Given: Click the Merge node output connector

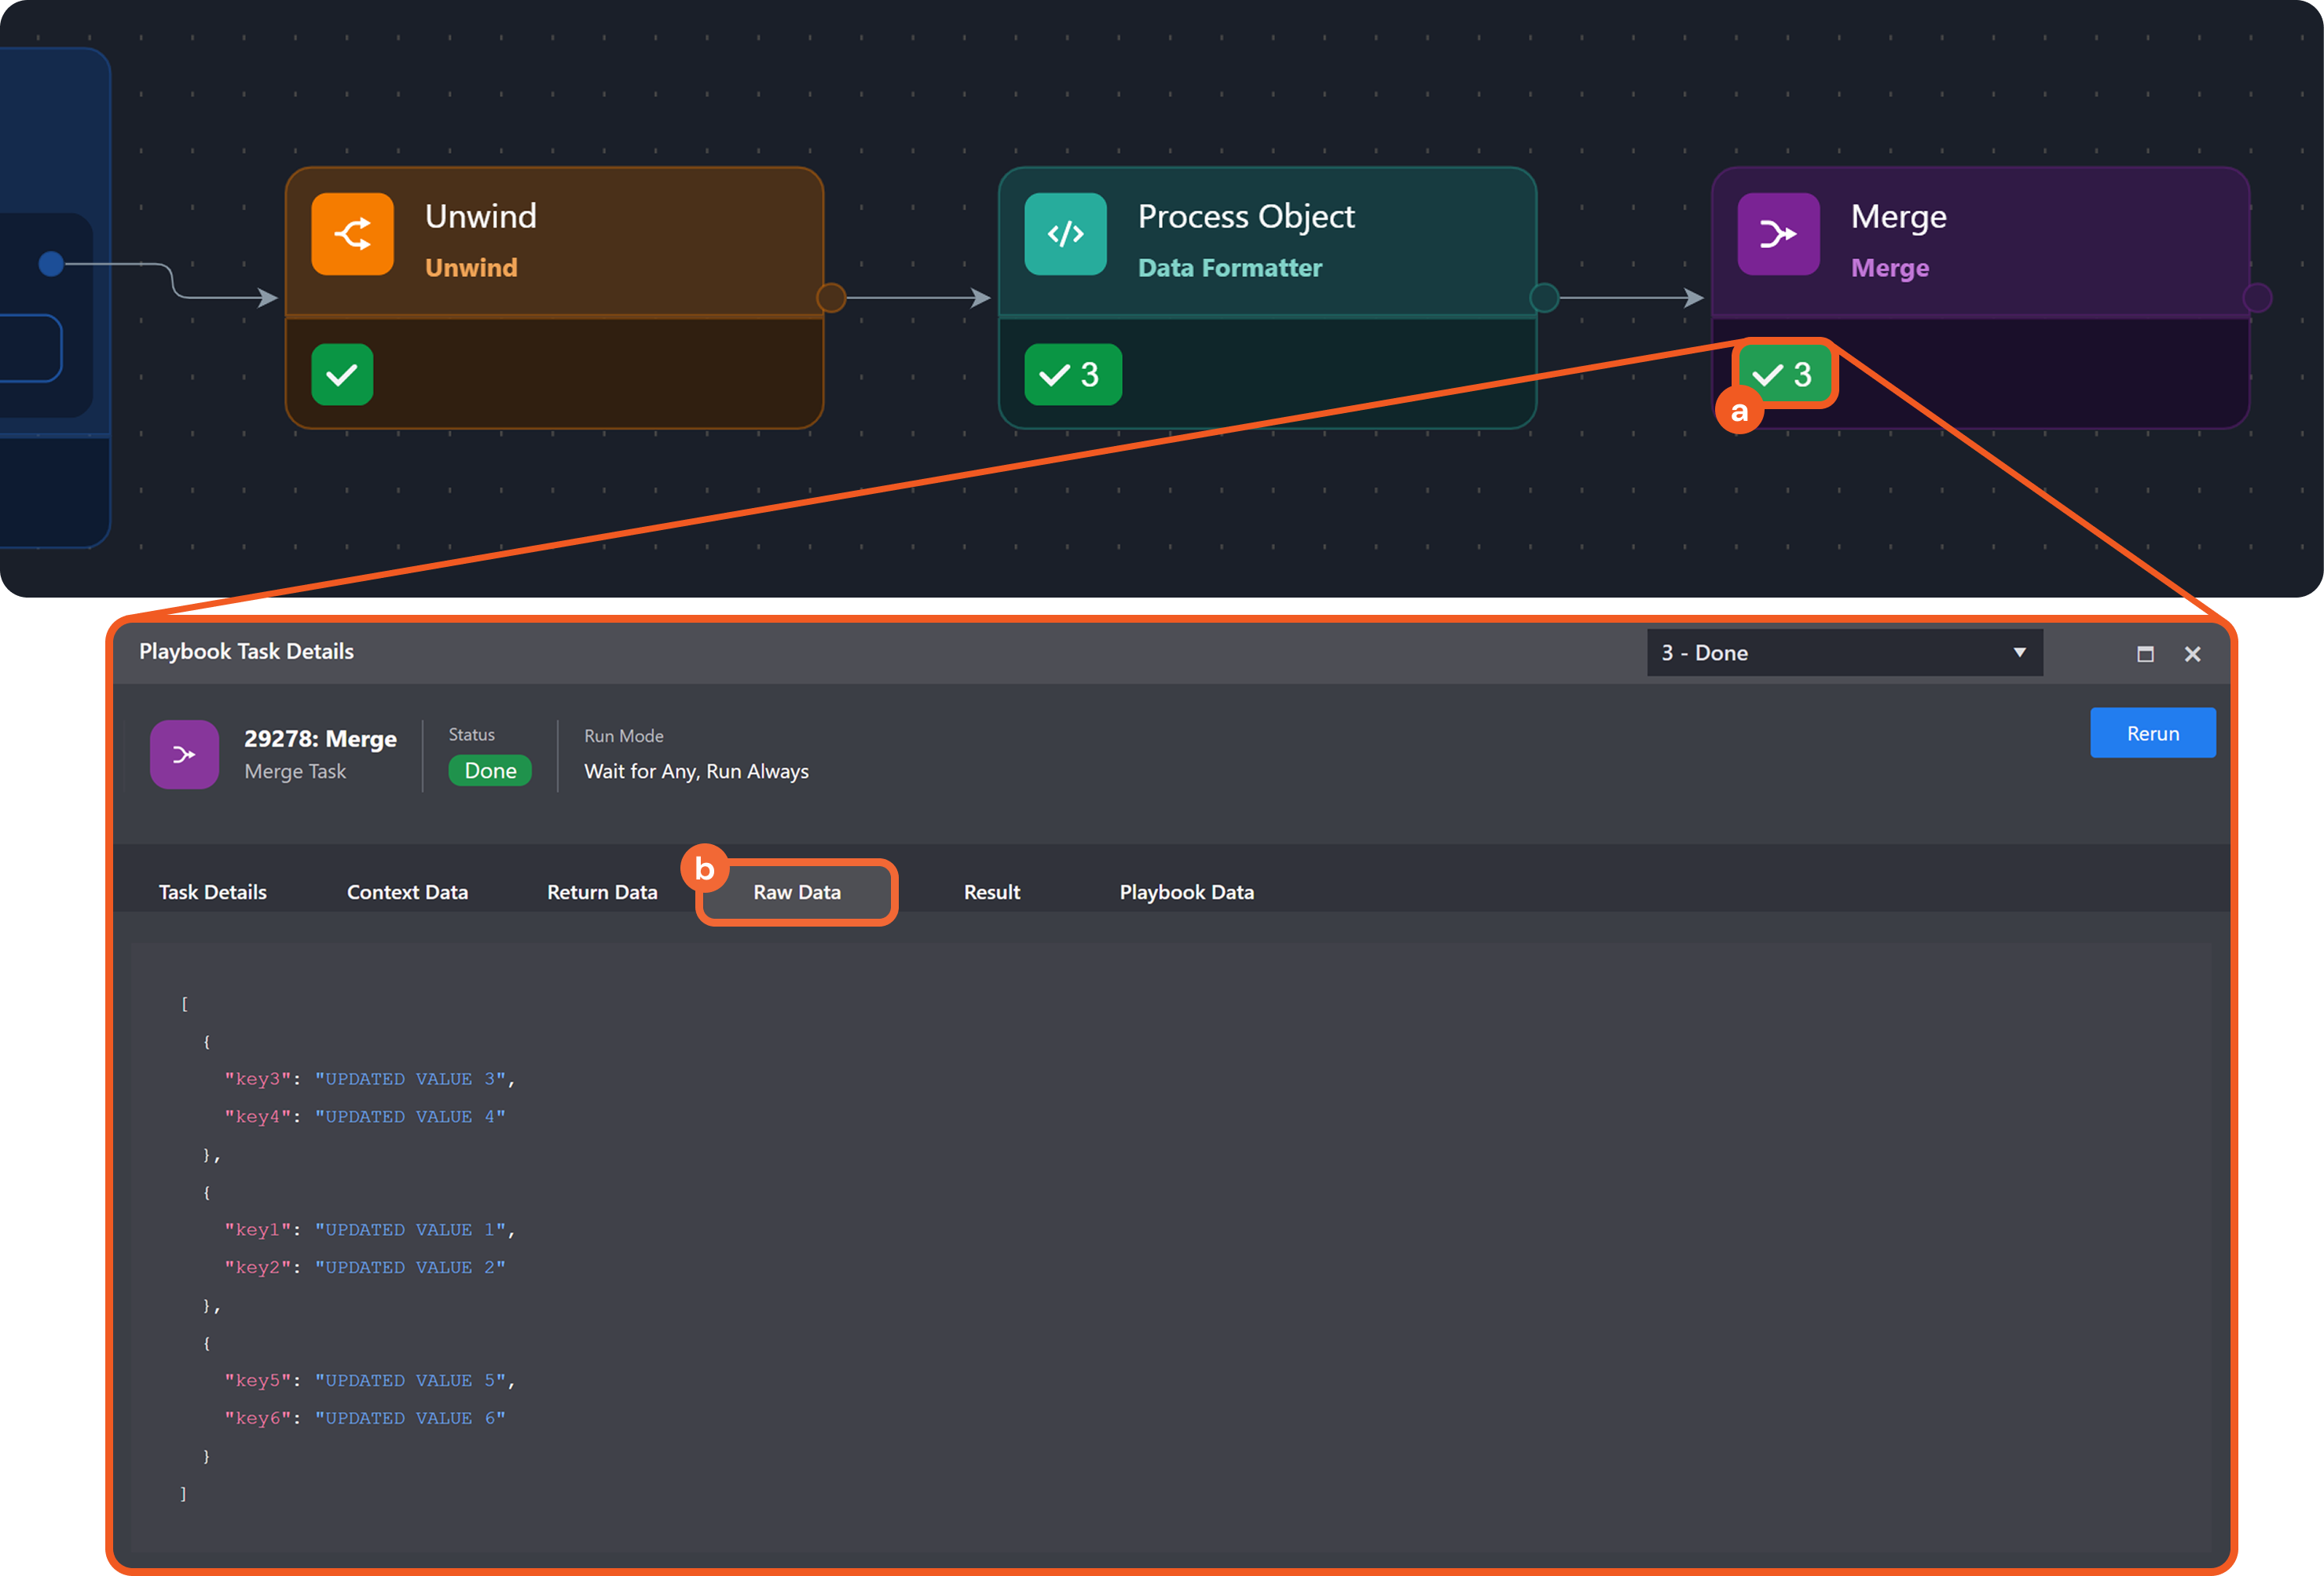Looking at the screenshot, I should click(x=2257, y=298).
